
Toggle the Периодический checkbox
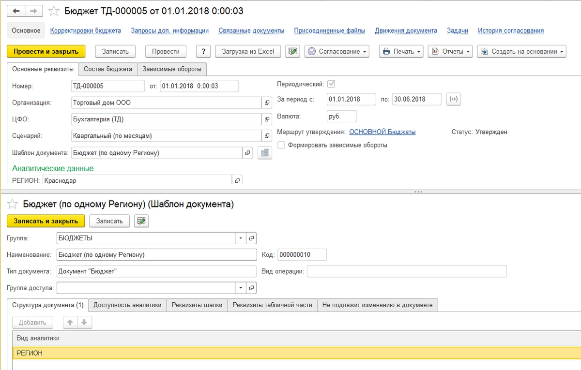point(331,84)
